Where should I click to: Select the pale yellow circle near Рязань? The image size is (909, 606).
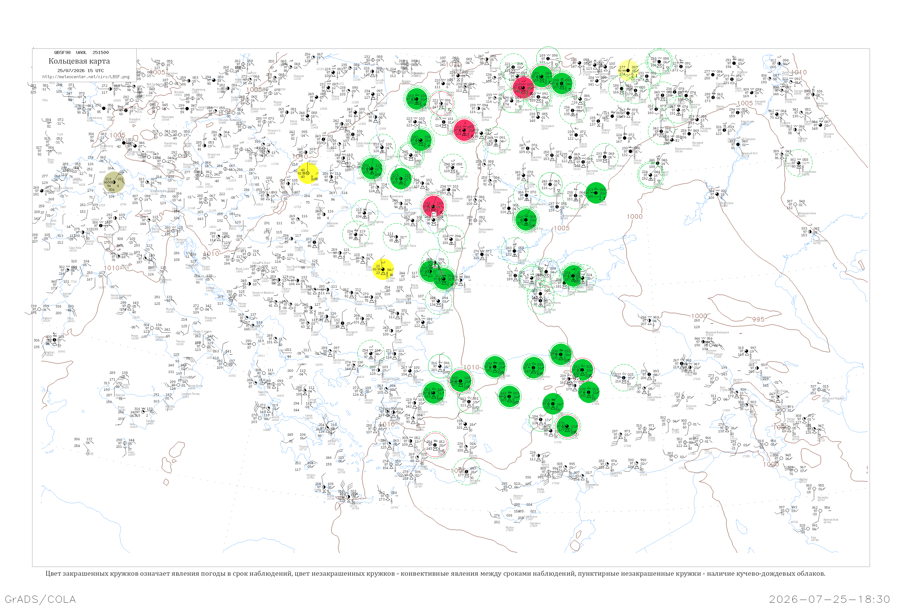point(628,70)
